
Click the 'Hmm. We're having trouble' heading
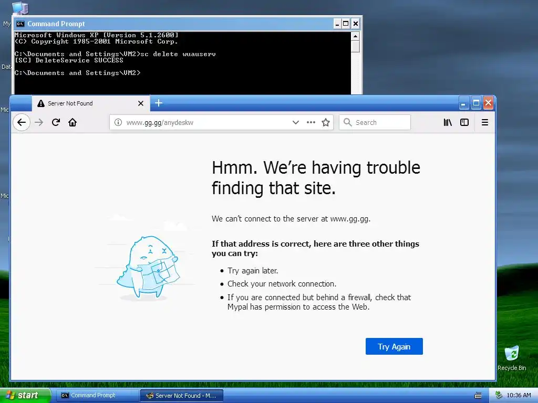point(316,177)
